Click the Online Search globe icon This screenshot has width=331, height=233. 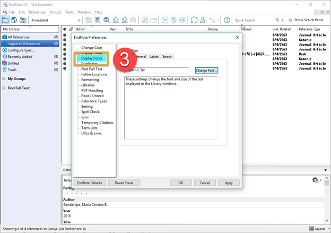pyautogui.click(x=107, y=20)
